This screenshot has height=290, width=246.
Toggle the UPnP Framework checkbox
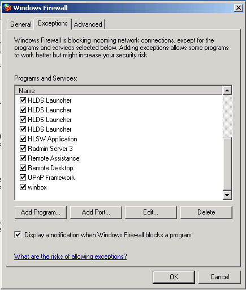click(23, 178)
